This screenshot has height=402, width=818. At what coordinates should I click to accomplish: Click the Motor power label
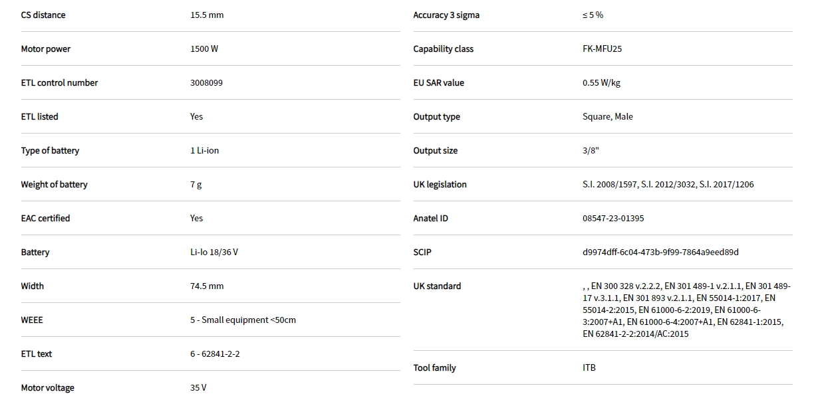45,49
